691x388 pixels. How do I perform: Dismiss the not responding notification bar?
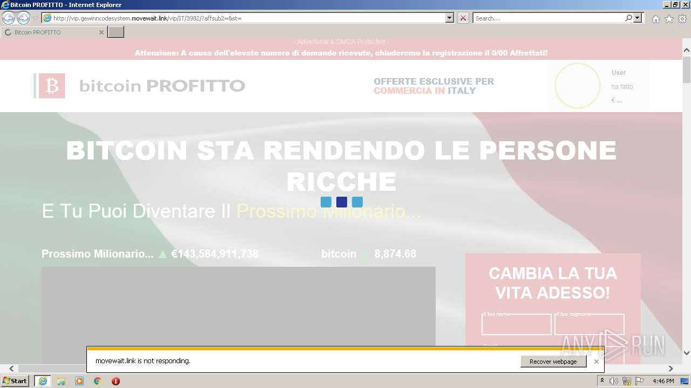tap(596, 362)
